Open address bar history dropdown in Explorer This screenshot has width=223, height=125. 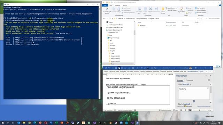click(198, 18)
